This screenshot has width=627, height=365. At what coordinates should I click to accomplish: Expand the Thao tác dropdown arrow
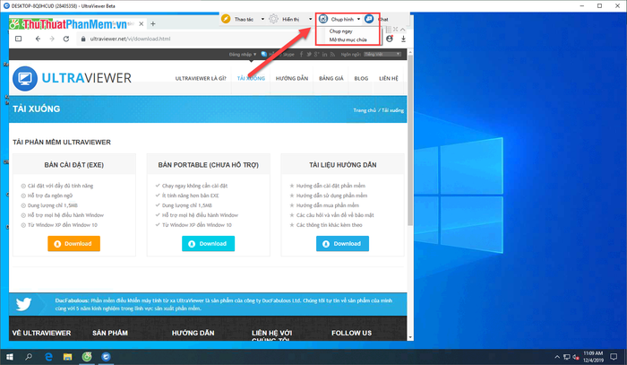(x=262, y=19)
